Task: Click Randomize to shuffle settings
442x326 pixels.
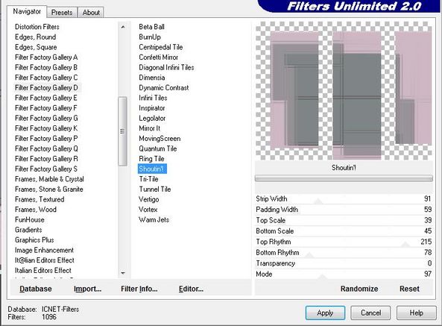Action: click(x=359, y=289)
